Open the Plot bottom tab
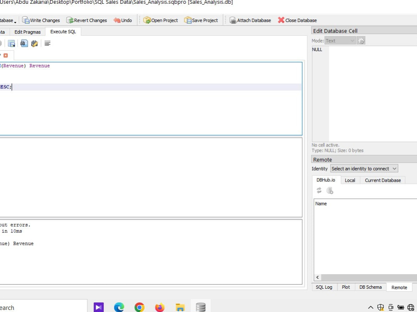This screenshot has height=312, width=417. tap(346, 287)
